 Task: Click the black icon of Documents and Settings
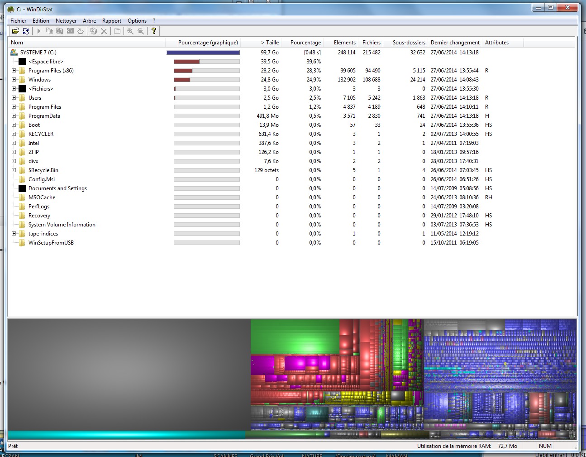[22, 188]
